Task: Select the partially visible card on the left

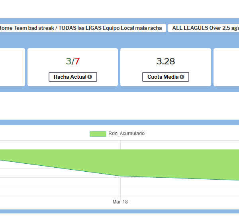Action: click(x=12, y=67)
